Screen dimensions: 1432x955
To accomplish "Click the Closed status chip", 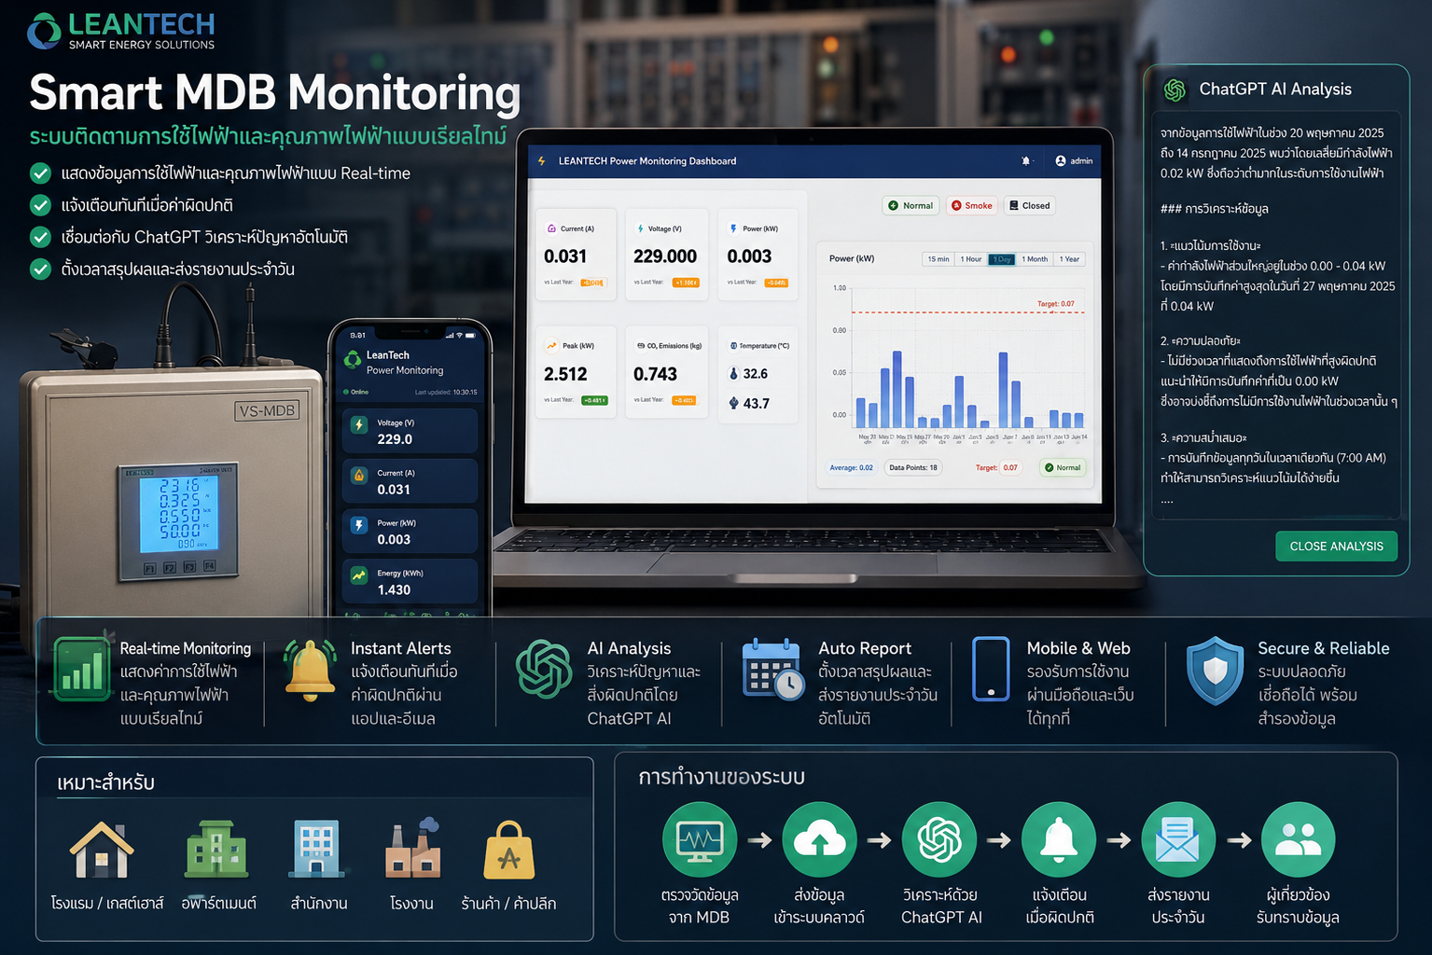I will (1030, 205).
